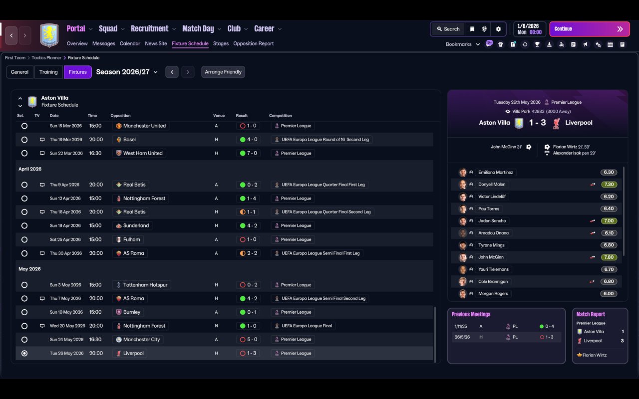The height and width of the screenshot is (399, 639).
Task: Open the notifications speech bubble with 9+ badge
Action: (x=489, y=44)
